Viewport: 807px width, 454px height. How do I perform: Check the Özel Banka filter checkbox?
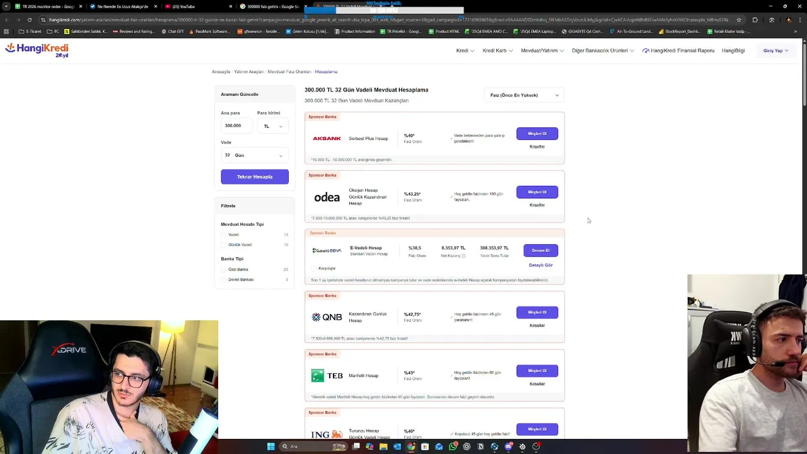pyautogui.click(x=224, y=269)
